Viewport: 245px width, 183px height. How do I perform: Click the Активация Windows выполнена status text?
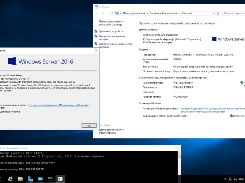pyautogui.click(x=160, y=109)
